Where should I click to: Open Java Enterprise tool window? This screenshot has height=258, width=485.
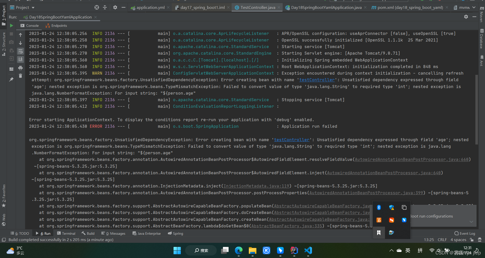147,233
